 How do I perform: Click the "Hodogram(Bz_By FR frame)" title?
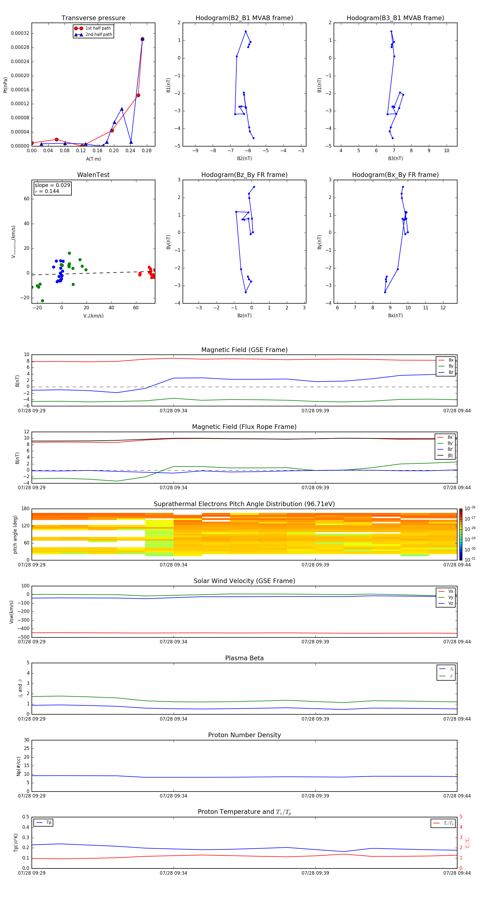pos(244,175)
